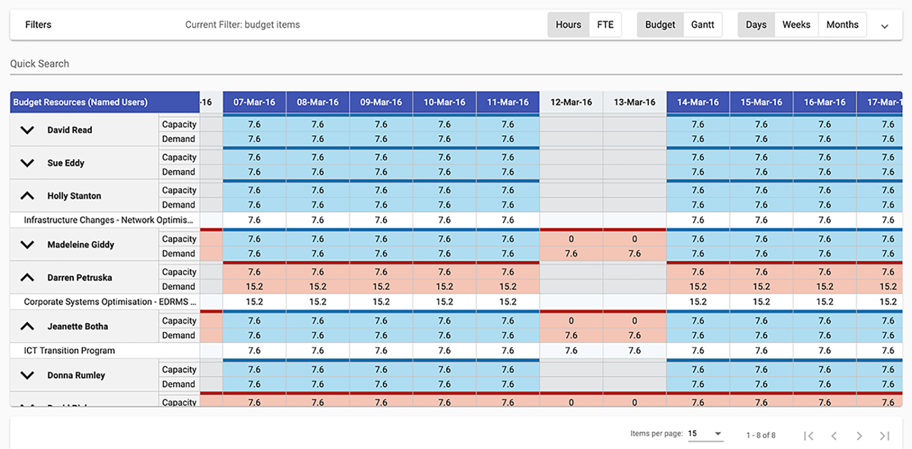
Task: Expand David Read's row
Action: pos(27,130)
